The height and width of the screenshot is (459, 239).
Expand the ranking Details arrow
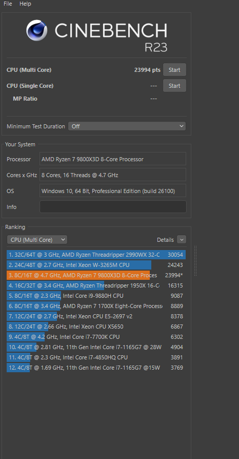(x=182, y=240)
